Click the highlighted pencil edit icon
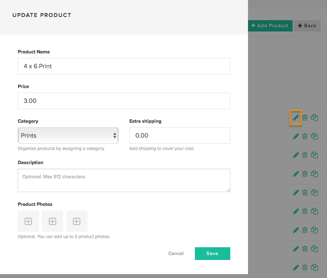 point(296,118)
